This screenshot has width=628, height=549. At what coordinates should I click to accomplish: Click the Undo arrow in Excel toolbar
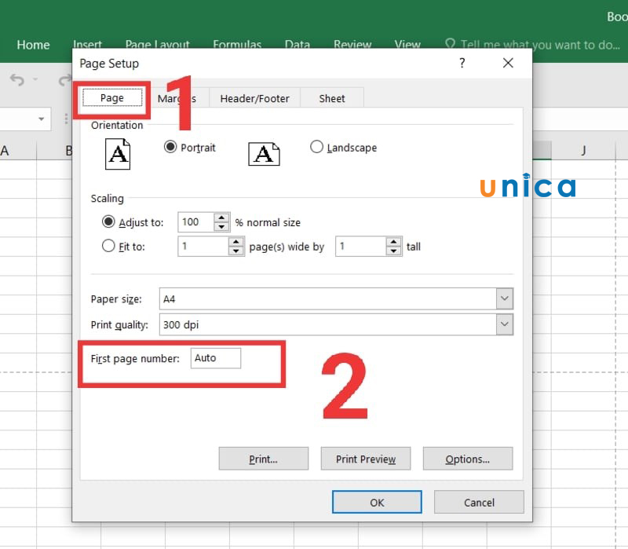tap(17, 80)
